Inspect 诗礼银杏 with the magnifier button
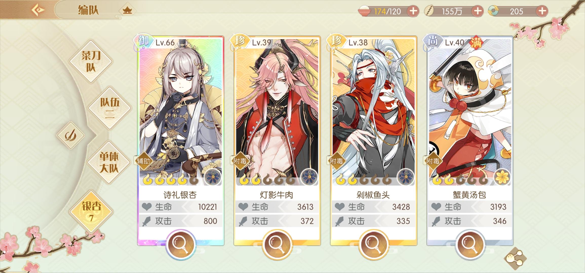Viewport: 585px width, 273px height. (180, 244)
